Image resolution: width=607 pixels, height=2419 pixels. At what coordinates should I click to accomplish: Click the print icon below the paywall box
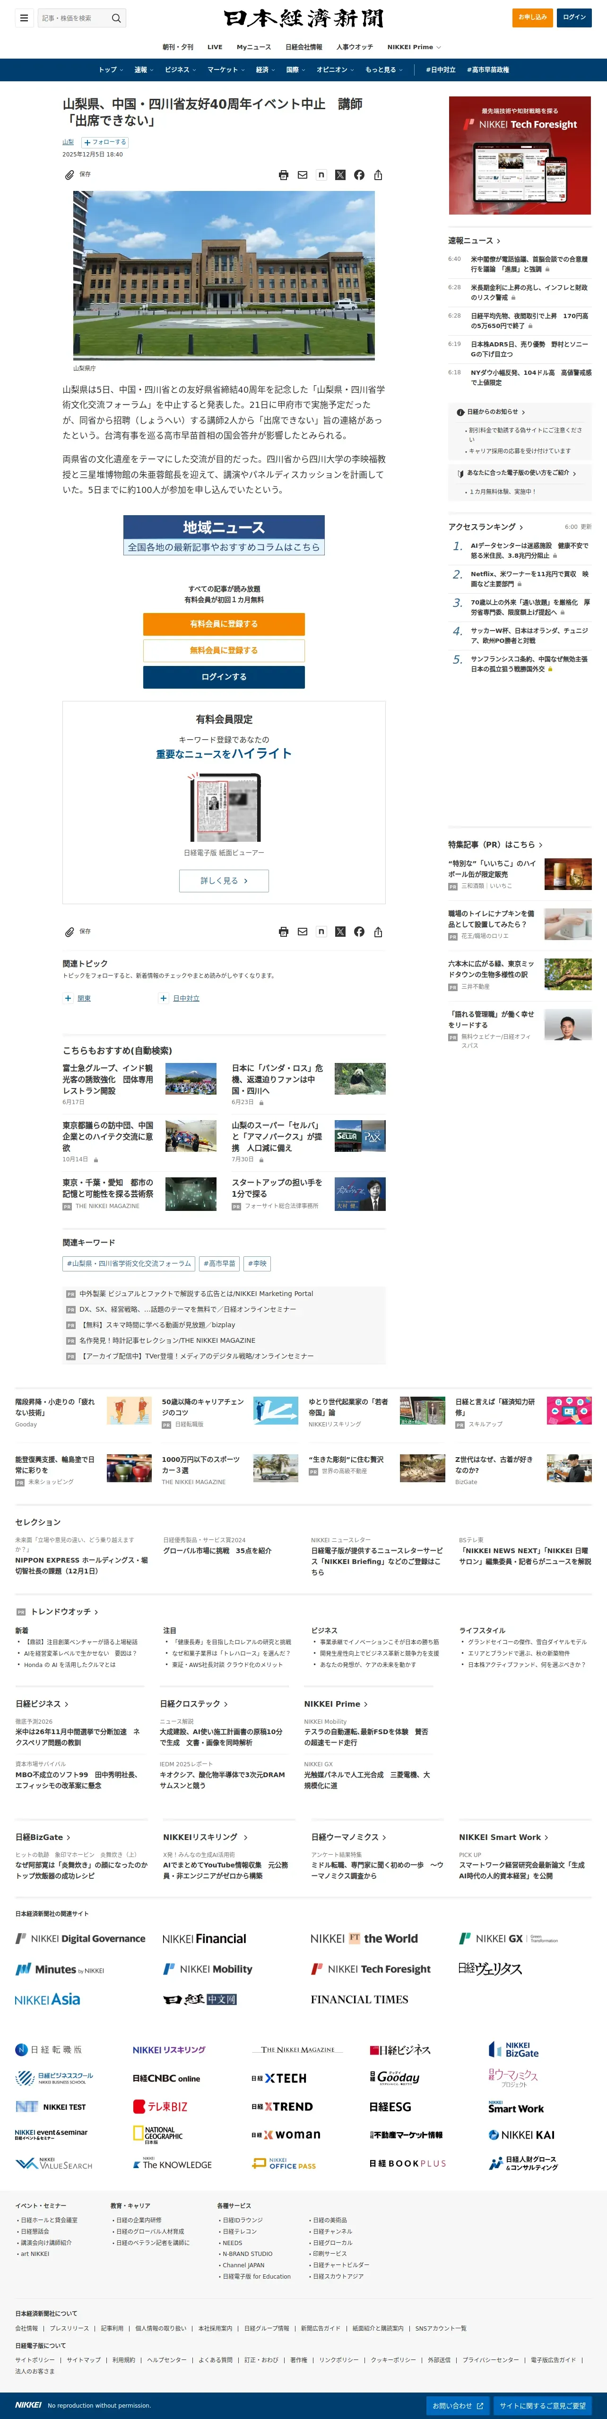point(284,932)
